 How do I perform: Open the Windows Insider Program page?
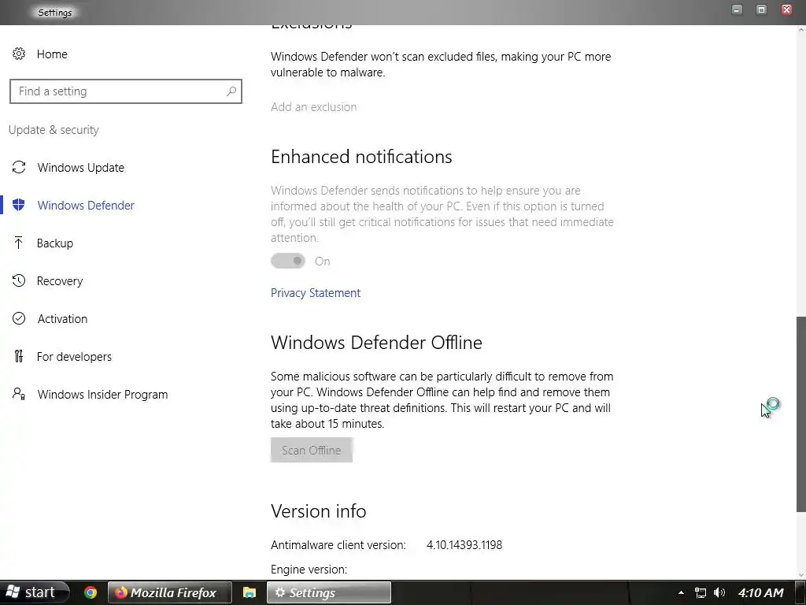click(x=102, y=395)
